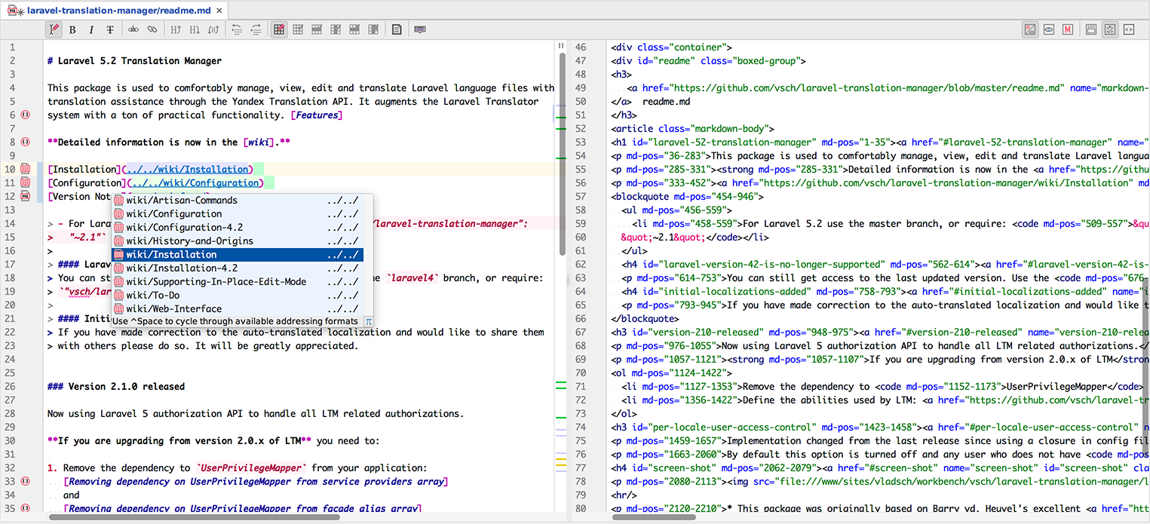Screen dimensions: 1150x524
Task: Click the warning gutter icon on line 8
Action: (x=26, y=142)
